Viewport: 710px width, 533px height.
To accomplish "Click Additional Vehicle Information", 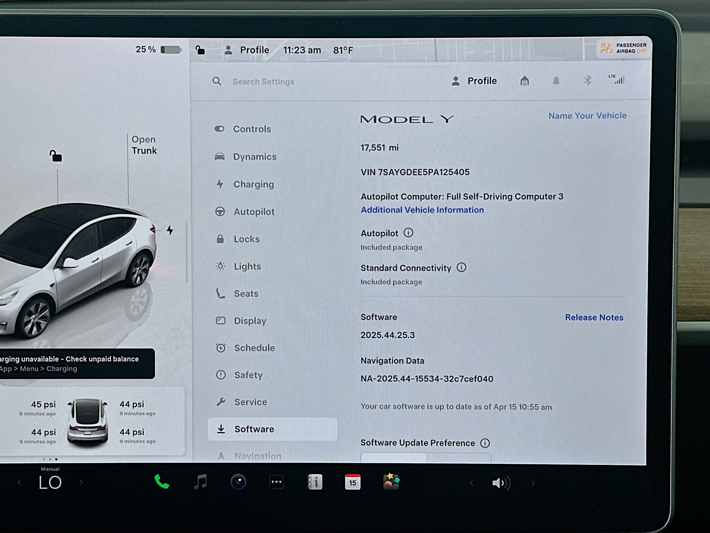I will 422,210.
